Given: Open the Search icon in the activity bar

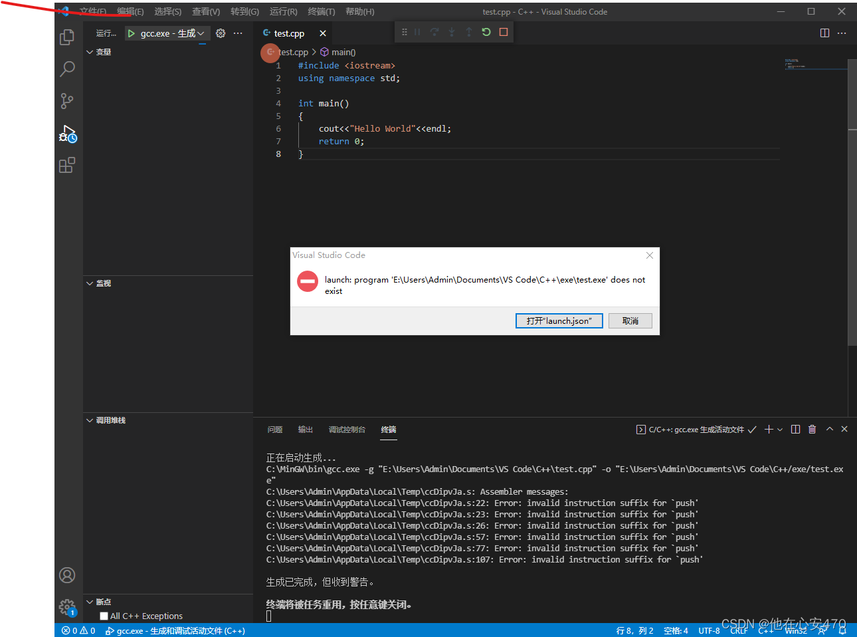Looking at the screenshot, I should click(x=67, y=68).
